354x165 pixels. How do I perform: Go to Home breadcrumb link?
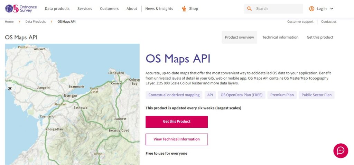click(x=9, y=22)
